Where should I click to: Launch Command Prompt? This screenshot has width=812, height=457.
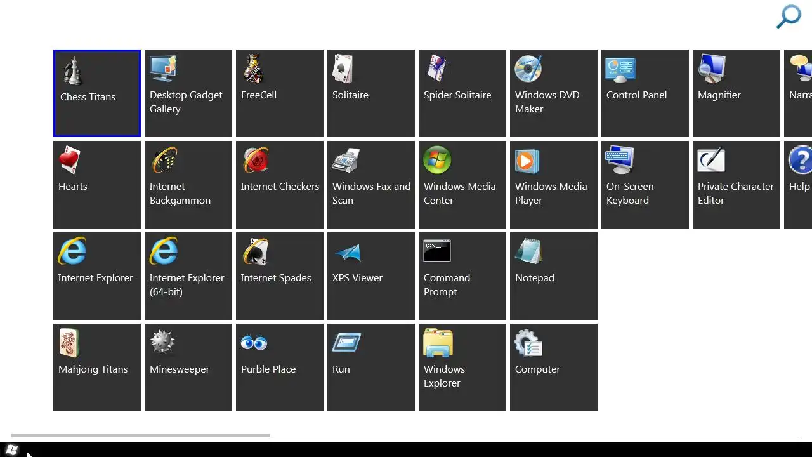pyautogui.click(x=462, y=276)
